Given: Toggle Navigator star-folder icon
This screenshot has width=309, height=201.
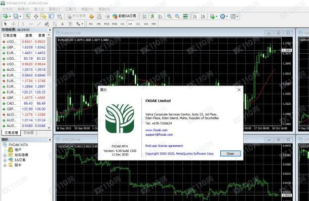Looking at the screenshot, I should [44, 16].
